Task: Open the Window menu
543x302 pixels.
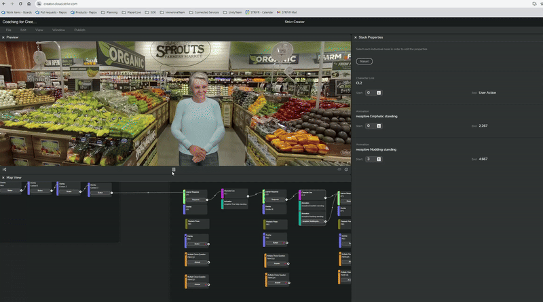Action: (x=58, y=30)
